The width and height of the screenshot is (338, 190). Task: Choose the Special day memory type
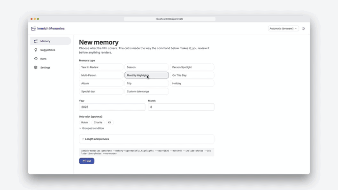click(x=101, y=91)
